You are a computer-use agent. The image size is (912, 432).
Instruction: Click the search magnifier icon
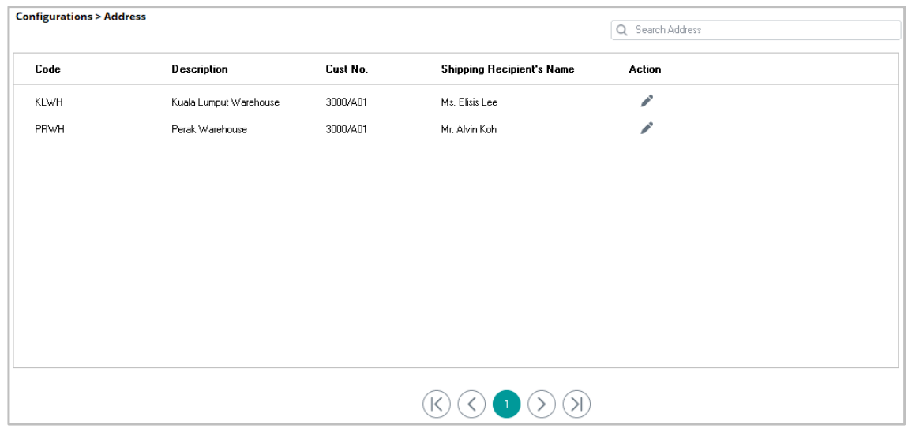[x=621, y=30]
